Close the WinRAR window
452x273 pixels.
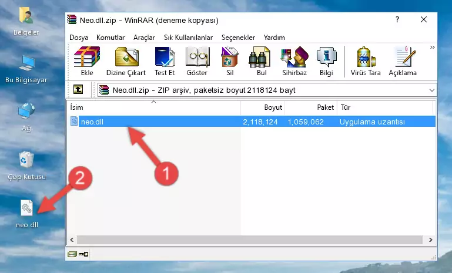pos(423,19)
